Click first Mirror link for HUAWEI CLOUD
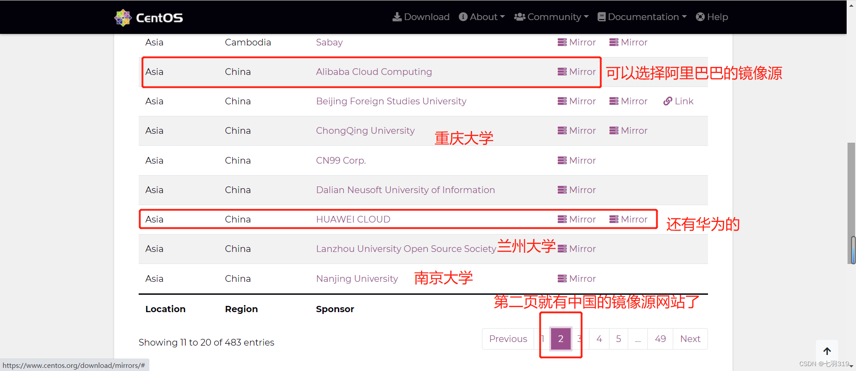 click(x=576, y=219)
